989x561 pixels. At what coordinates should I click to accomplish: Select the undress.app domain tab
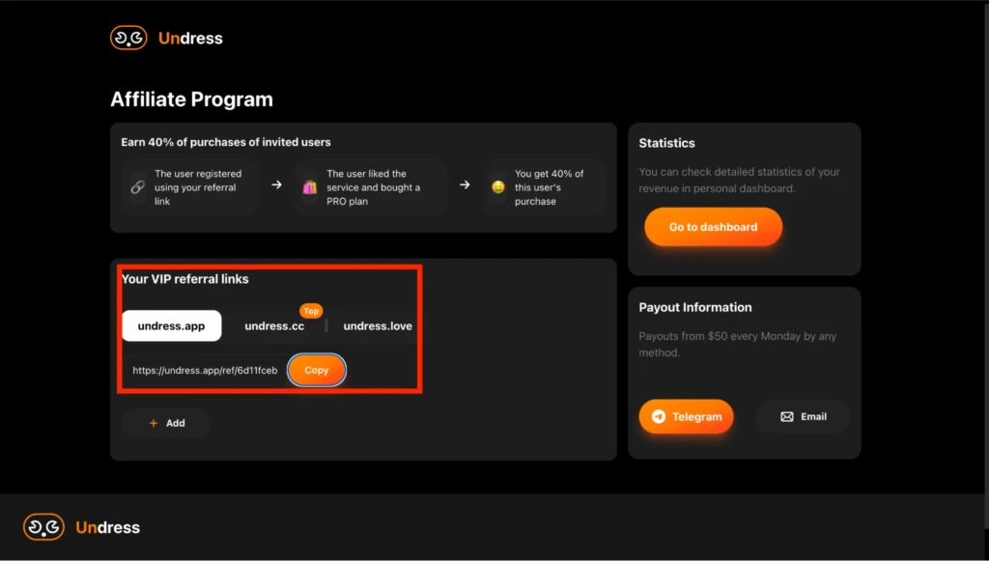[172, 326]
